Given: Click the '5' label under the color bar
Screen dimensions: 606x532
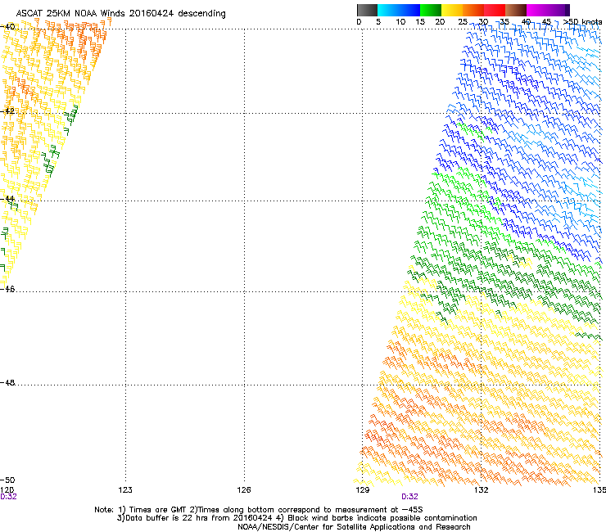Looking at the screenshot, I should pos(378,22).
